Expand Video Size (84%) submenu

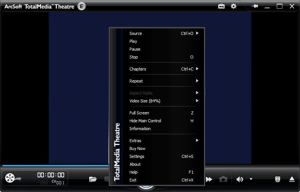tap(164, 101)
